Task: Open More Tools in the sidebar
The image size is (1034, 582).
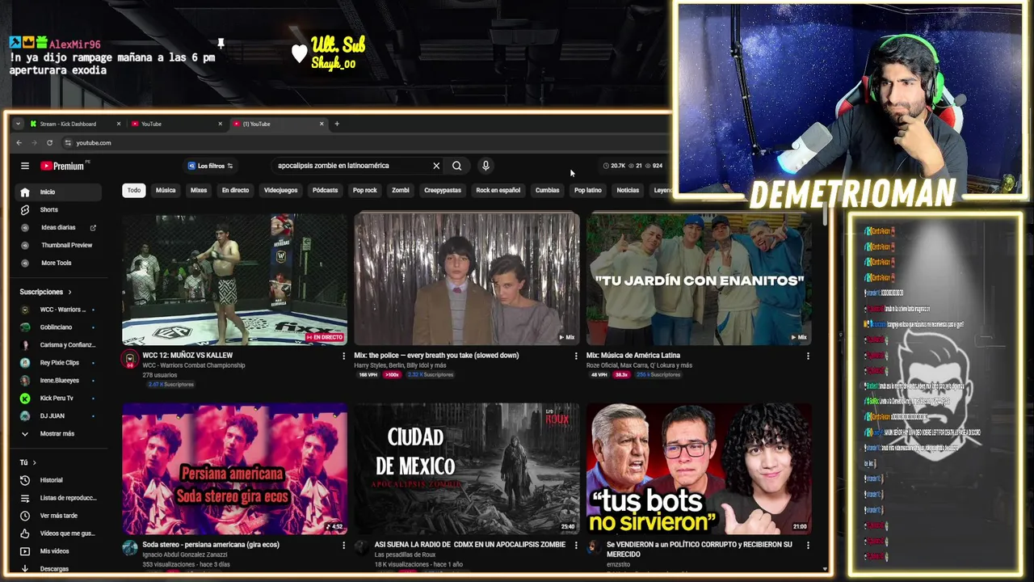Action: click(58, 263)
